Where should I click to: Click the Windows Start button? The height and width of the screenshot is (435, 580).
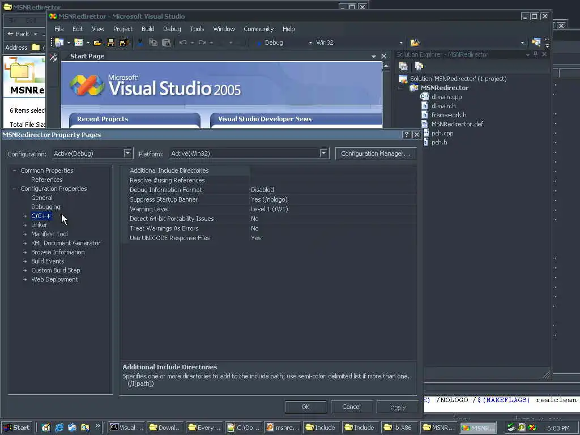[x=18, y=428]
